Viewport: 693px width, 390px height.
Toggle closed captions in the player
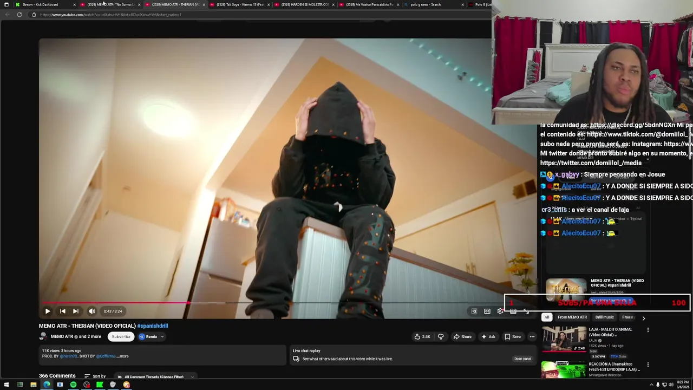click(x=487, y=311)
